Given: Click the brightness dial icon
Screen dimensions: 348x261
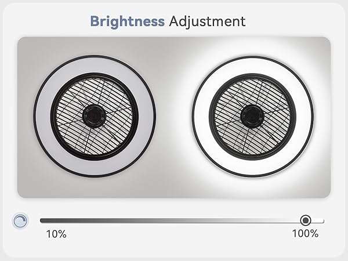Looking at the screenshot, I should [20, 221].
